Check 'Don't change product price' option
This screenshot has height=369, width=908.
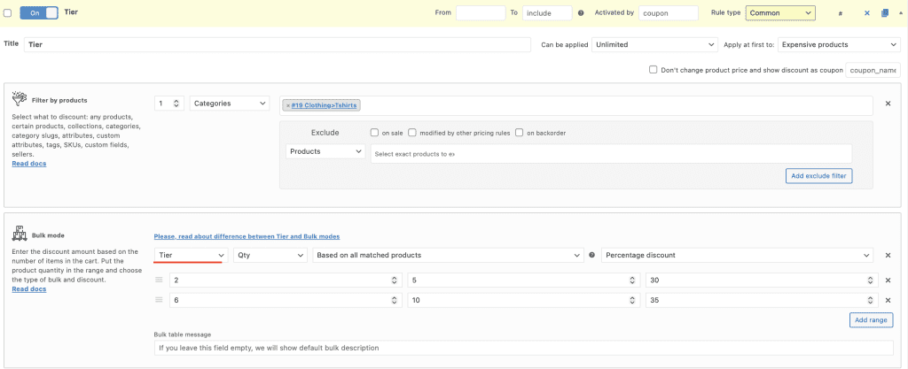point(654,69)
